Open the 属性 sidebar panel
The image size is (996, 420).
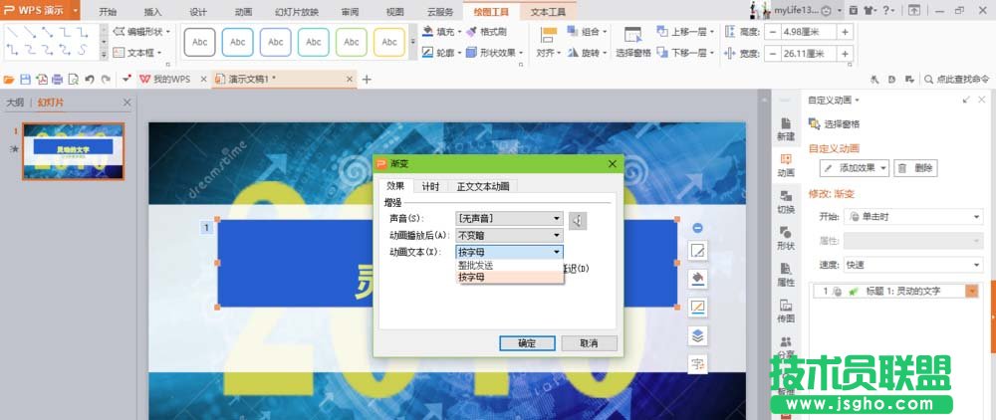point(786,275)
